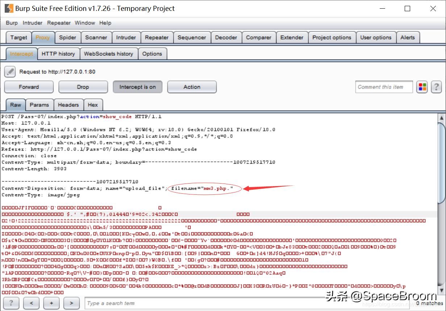Open the Burp menu
Screen dimensions: 446x311
12,23
